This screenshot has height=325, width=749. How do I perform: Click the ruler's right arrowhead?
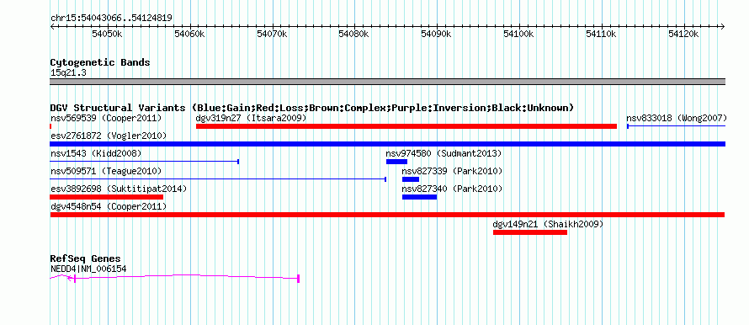coord(723,27)
